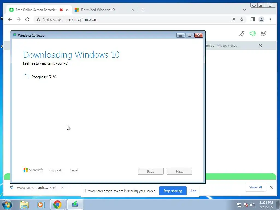The height and width of the screenshot is (210, 280).
Task: Open the clock showing 11:58 PM
Action: (266, 205)
